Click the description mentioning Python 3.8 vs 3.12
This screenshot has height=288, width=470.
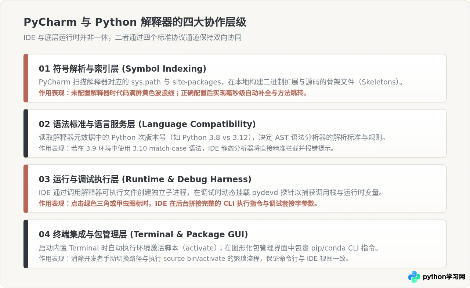click(213, 137)
